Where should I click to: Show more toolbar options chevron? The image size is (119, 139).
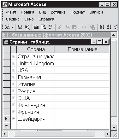coord(116,27)
